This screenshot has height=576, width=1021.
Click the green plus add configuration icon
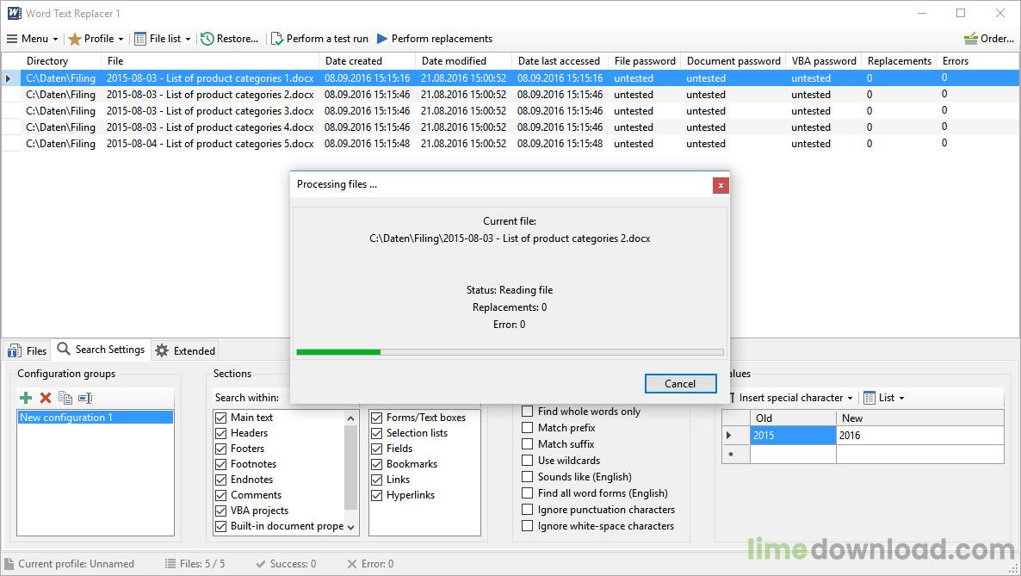[x=26, y=398]
